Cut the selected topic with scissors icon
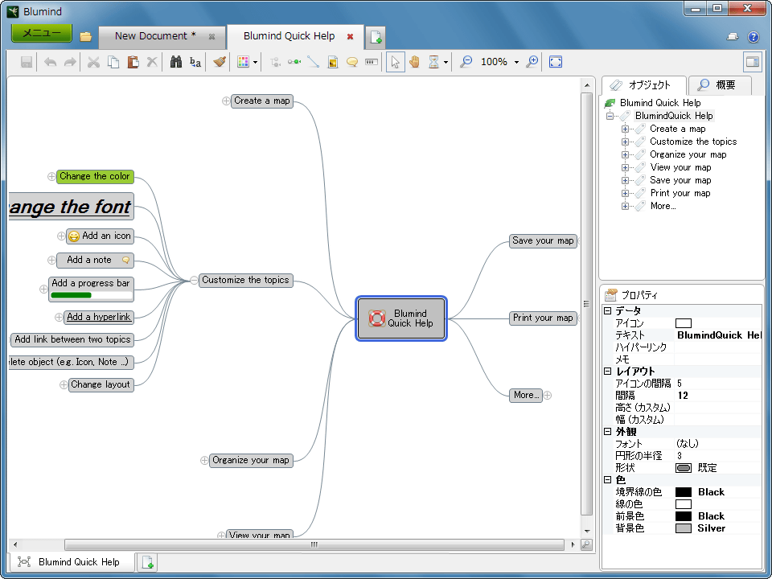This screenshot has height=579, width=772. pos(93,62)
